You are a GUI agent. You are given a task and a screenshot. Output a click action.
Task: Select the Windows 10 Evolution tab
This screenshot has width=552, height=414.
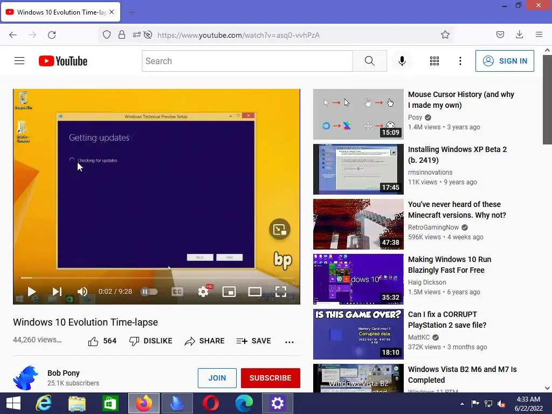coord(60,12)
